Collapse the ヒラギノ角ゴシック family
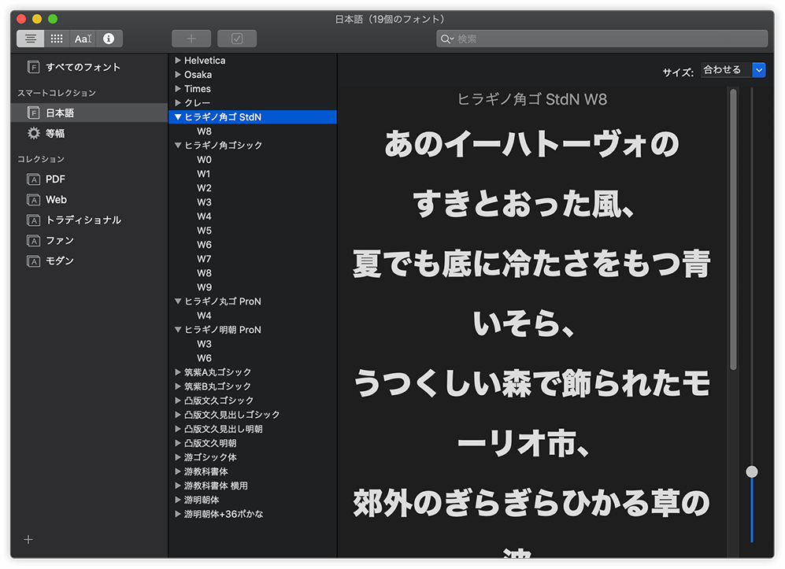Viewport: 785px width, 569px height. 178,145
